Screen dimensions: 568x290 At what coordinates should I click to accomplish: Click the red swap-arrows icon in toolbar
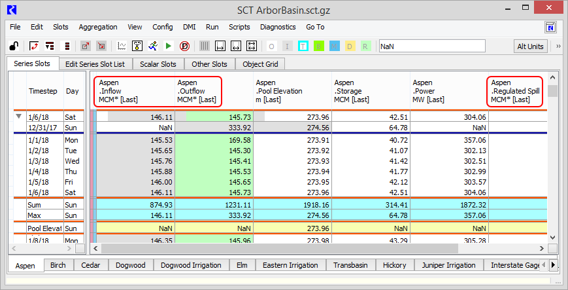(33, 46)
